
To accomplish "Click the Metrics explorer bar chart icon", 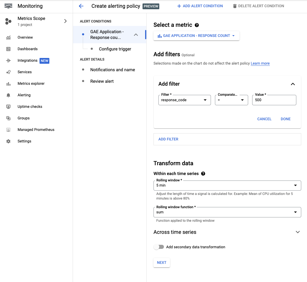I will [8, 84].
